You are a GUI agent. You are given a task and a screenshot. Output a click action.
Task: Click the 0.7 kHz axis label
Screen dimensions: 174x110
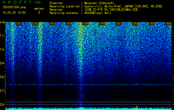(2, 91)
